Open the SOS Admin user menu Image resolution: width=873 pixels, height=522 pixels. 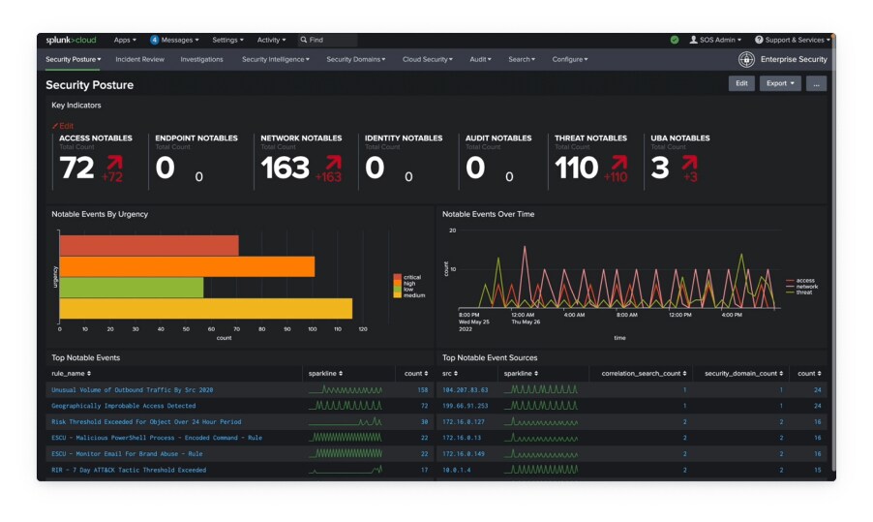click(715, 40)
